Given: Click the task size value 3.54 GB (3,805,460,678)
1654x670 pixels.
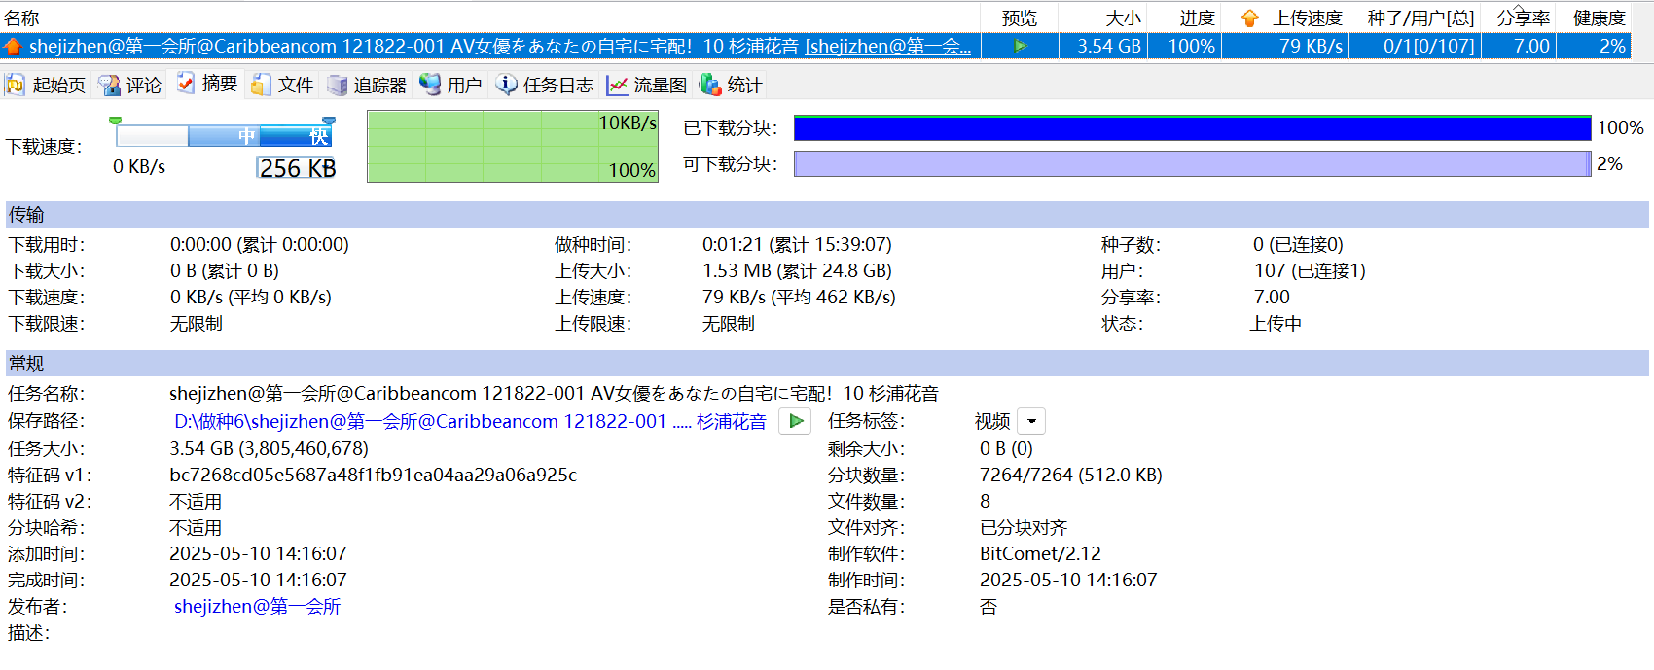Looking at the screenshot, I should click(269, 449).
